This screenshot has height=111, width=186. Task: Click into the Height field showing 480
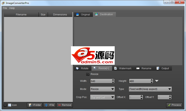click(x=140, y=81)
